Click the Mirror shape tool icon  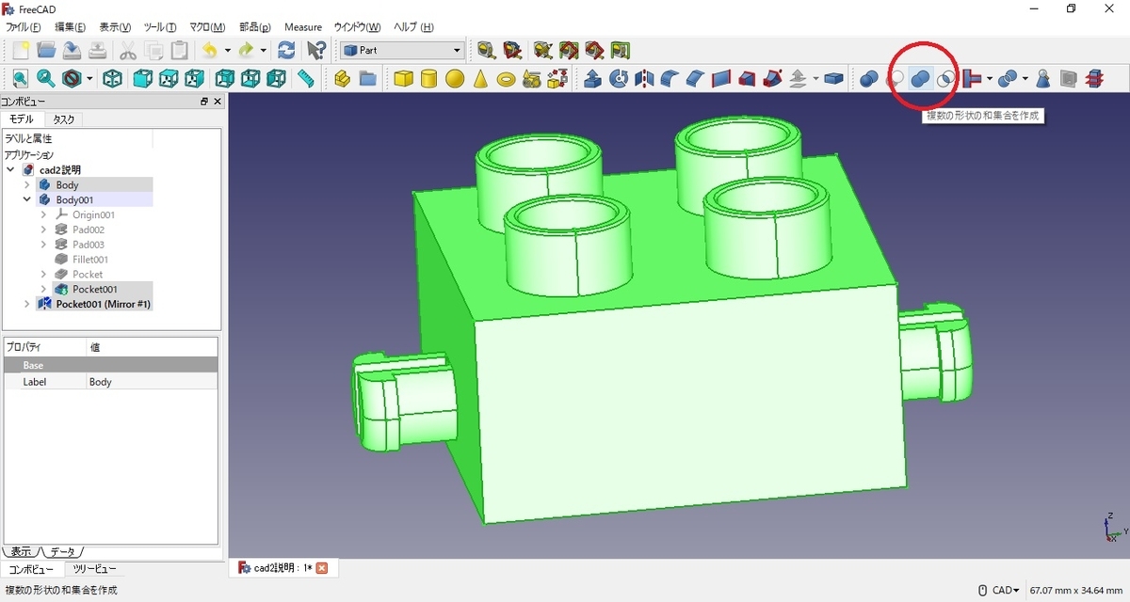[x=644, y=79]
